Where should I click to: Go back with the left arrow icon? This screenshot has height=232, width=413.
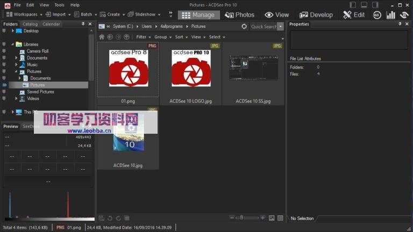coord(110,37)
